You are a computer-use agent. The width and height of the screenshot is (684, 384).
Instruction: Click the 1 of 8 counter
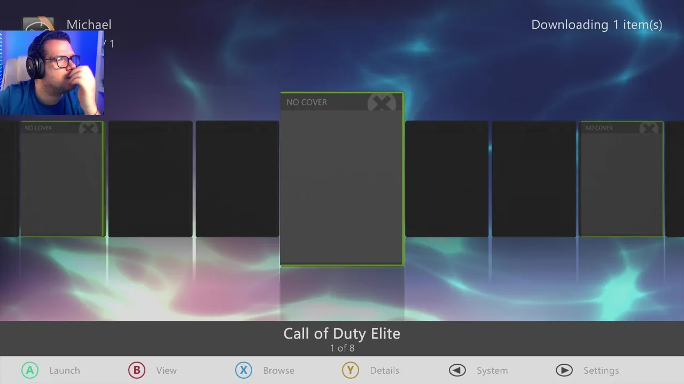[x=342, y=348]
